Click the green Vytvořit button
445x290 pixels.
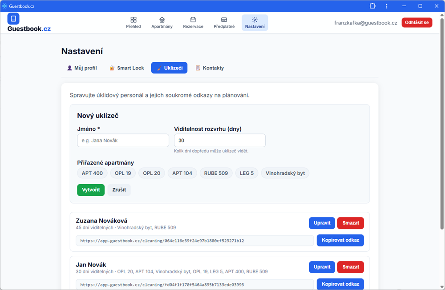tap(91, 190)
